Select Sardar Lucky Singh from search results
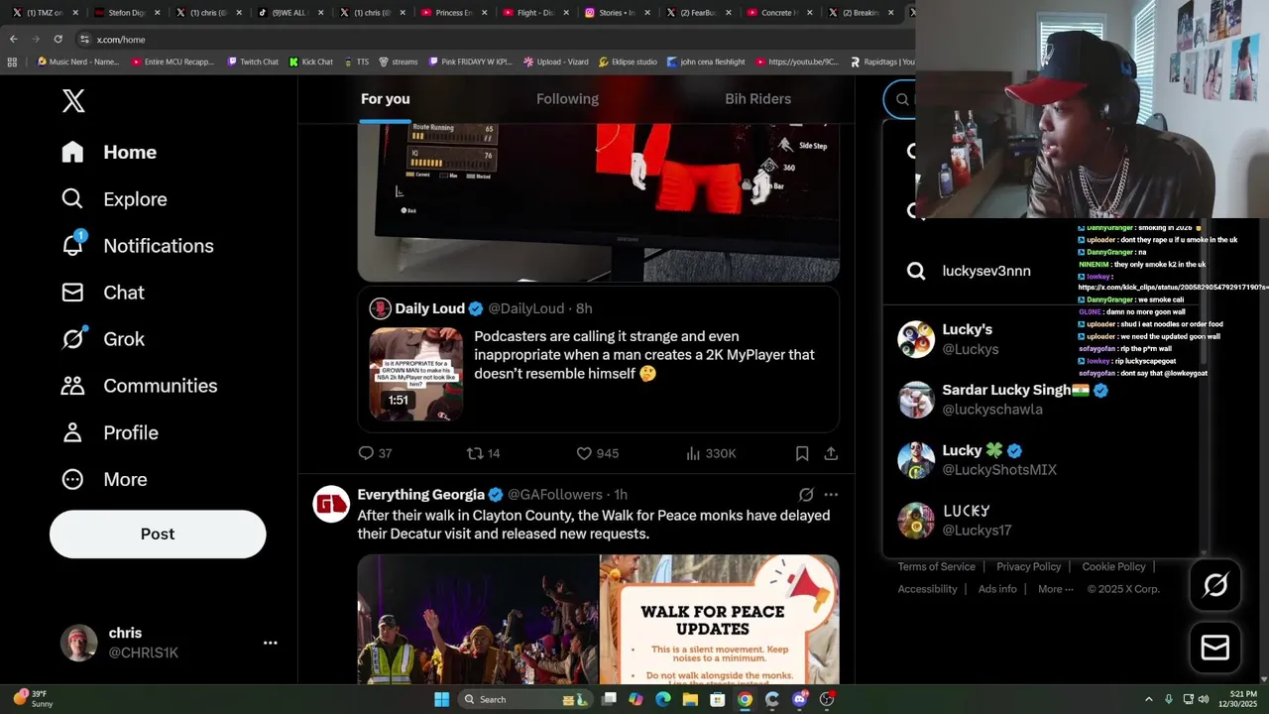The width and height of the screenshot is (1269, 714). tap(1041, 399)
